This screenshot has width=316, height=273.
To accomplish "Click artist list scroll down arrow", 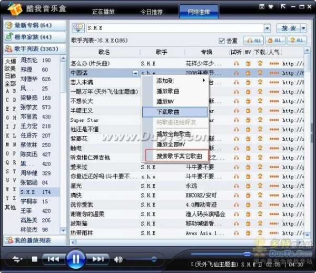I will pos(63,230).
